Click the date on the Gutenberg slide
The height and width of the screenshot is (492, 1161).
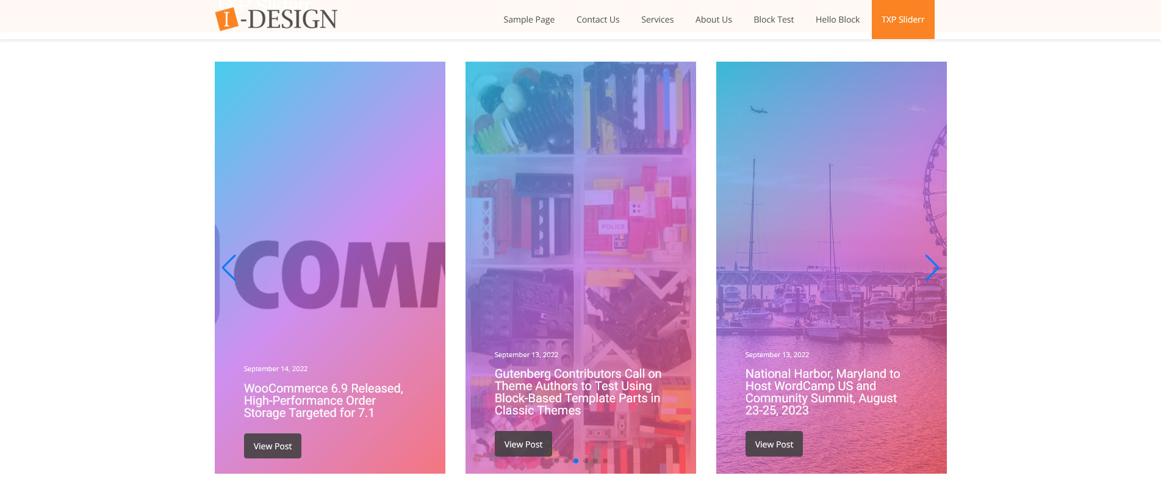(x=527, y=355)
